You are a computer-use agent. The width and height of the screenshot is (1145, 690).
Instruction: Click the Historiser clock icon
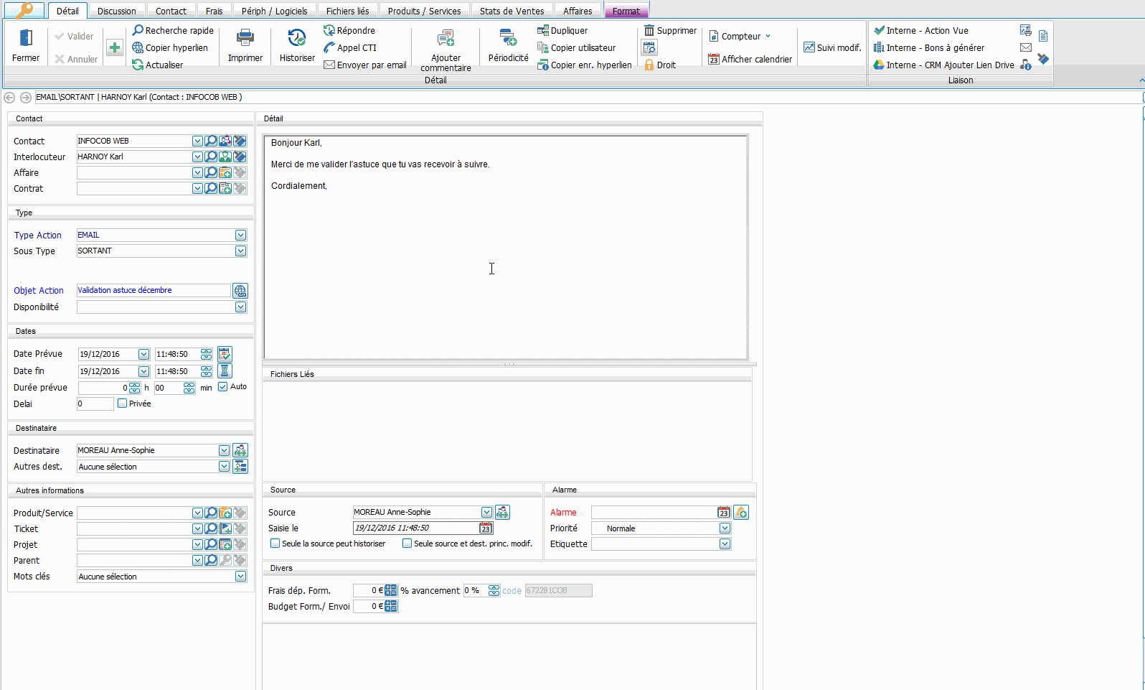click(x=297, y=38)
